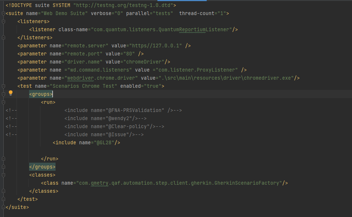This screenshot has height=217, width=352.
Task: Click the "webdriver.chrome.driver" parameter name
Action: click(101, 78)
